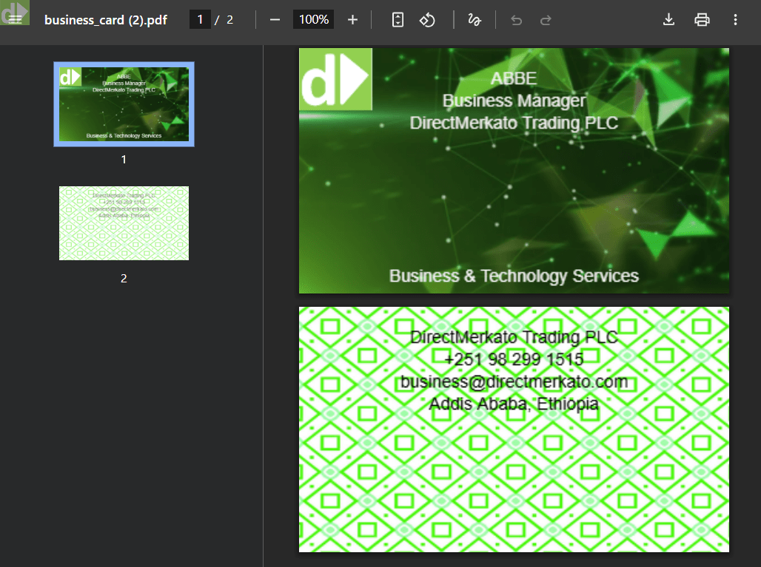Click the +251 98 299 1515 phone number
The height and width of the screenshot is (567, 761).
pyautogui.click(x=514, y=360)
